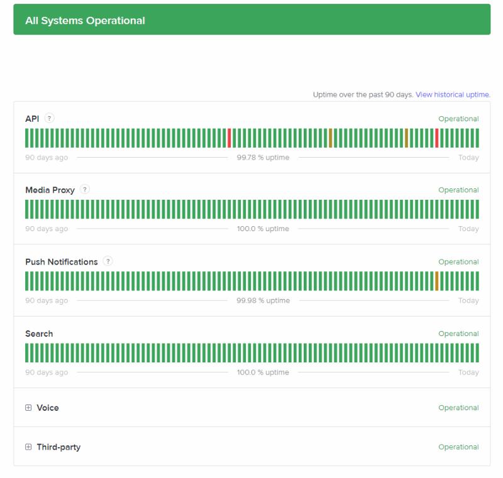The width and height of the screenshot is (503, 478).
Task: Click the Voice Operational status label
Action: tap(458, 408)
